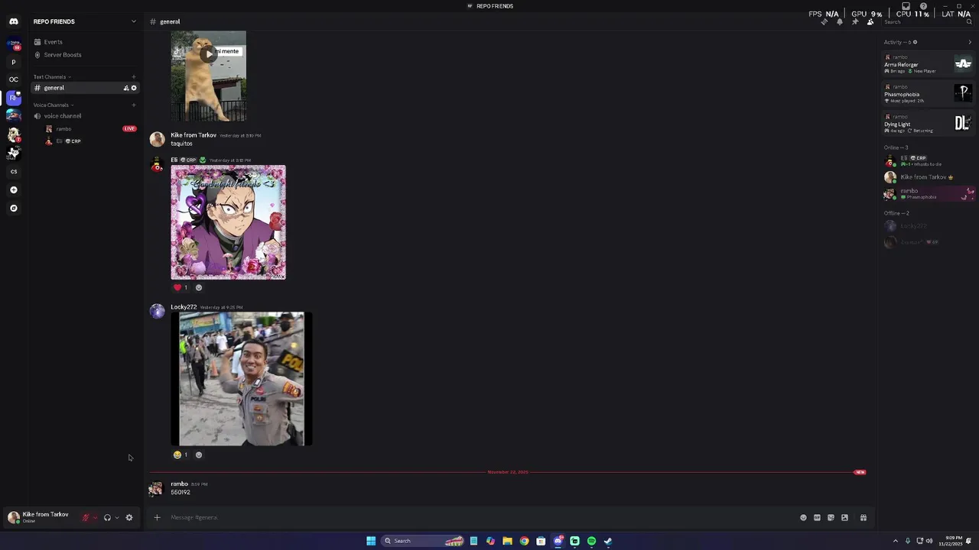979x550 pixels.
Task: Toggle the heart reaction on Eli's image
Action: click(x=181, y=288)
